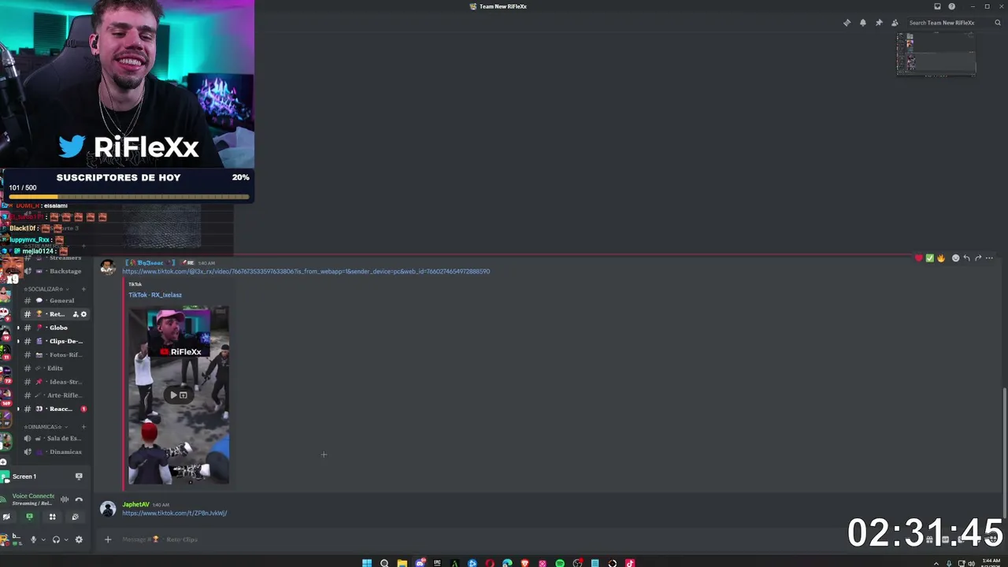View By3saac's message avatar
This screenshot has width=1008, height=567.
pos(108,267)
